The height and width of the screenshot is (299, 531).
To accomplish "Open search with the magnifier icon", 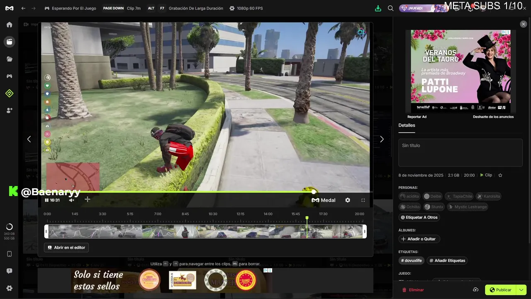I will click(390, 8).
